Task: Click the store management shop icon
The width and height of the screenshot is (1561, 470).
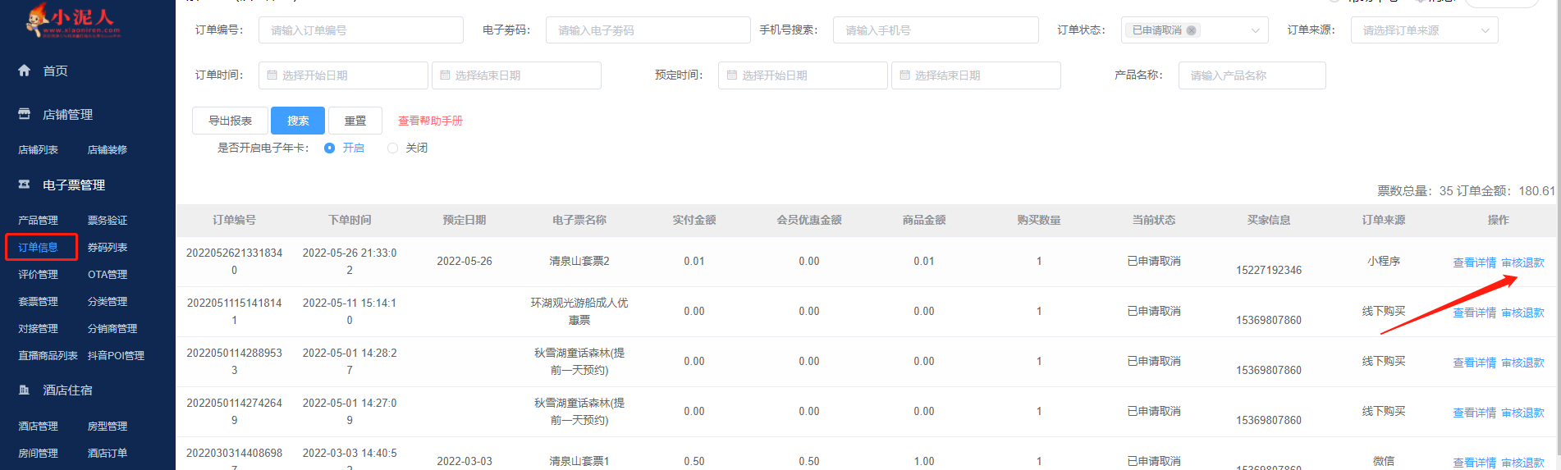Action: pyautogui.click(x=25, y=114)
